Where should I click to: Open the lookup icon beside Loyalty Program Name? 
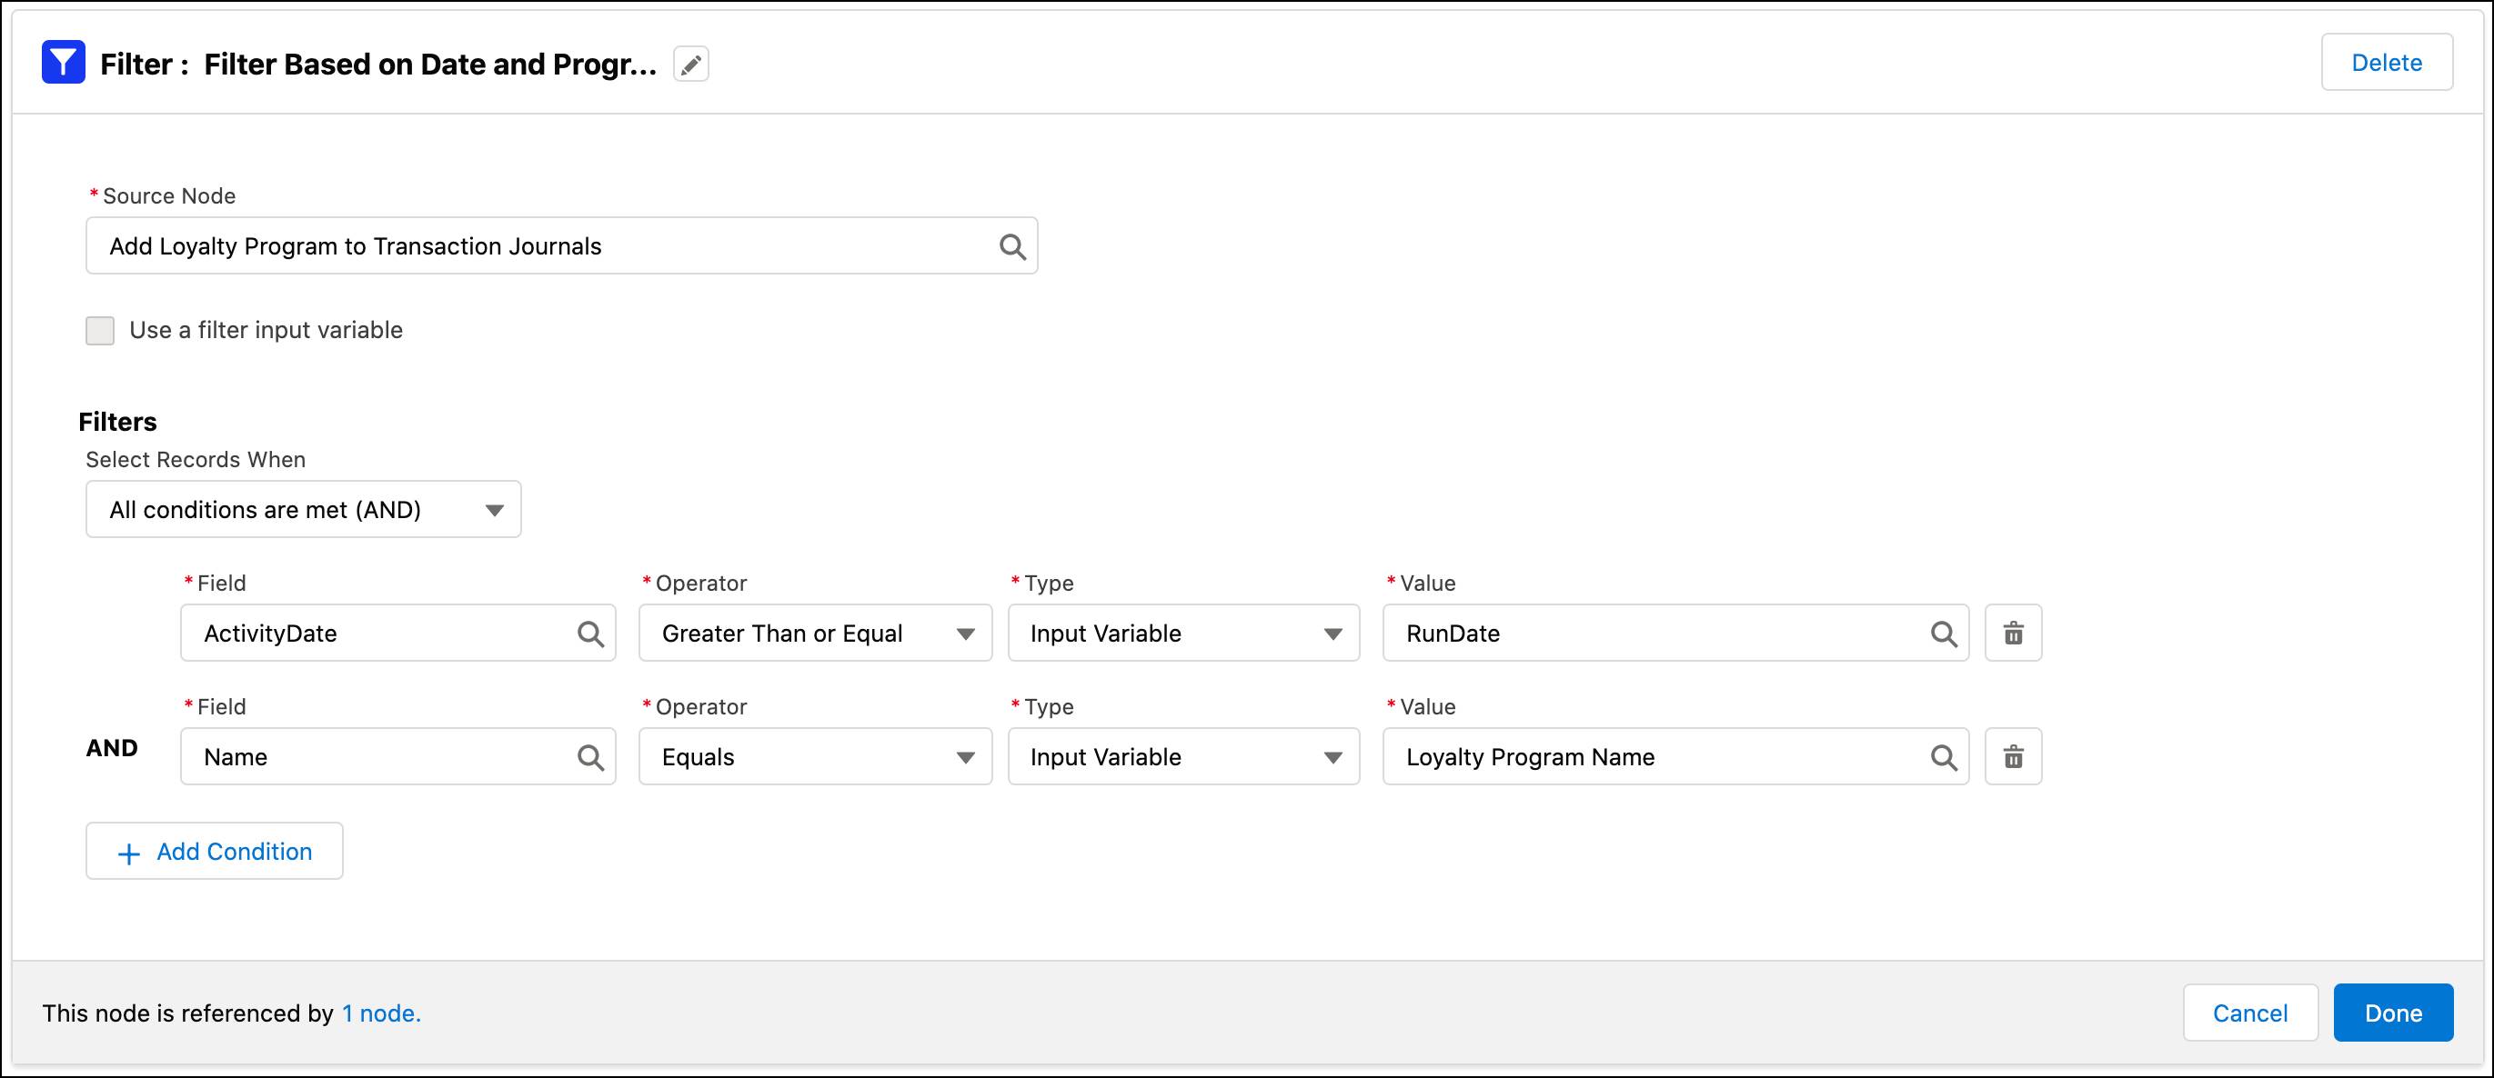coord(1943,757)
